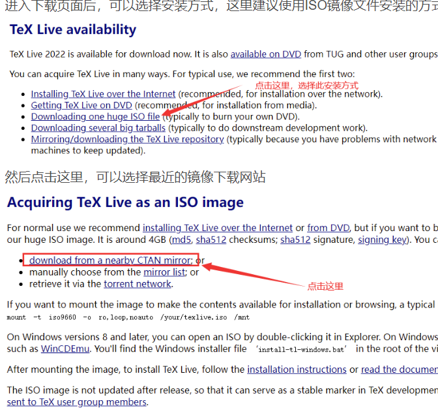Open 'Downloading one huge ISO file' link
The width and height of the screenshot is (438, 408).
tap(95, 117)
